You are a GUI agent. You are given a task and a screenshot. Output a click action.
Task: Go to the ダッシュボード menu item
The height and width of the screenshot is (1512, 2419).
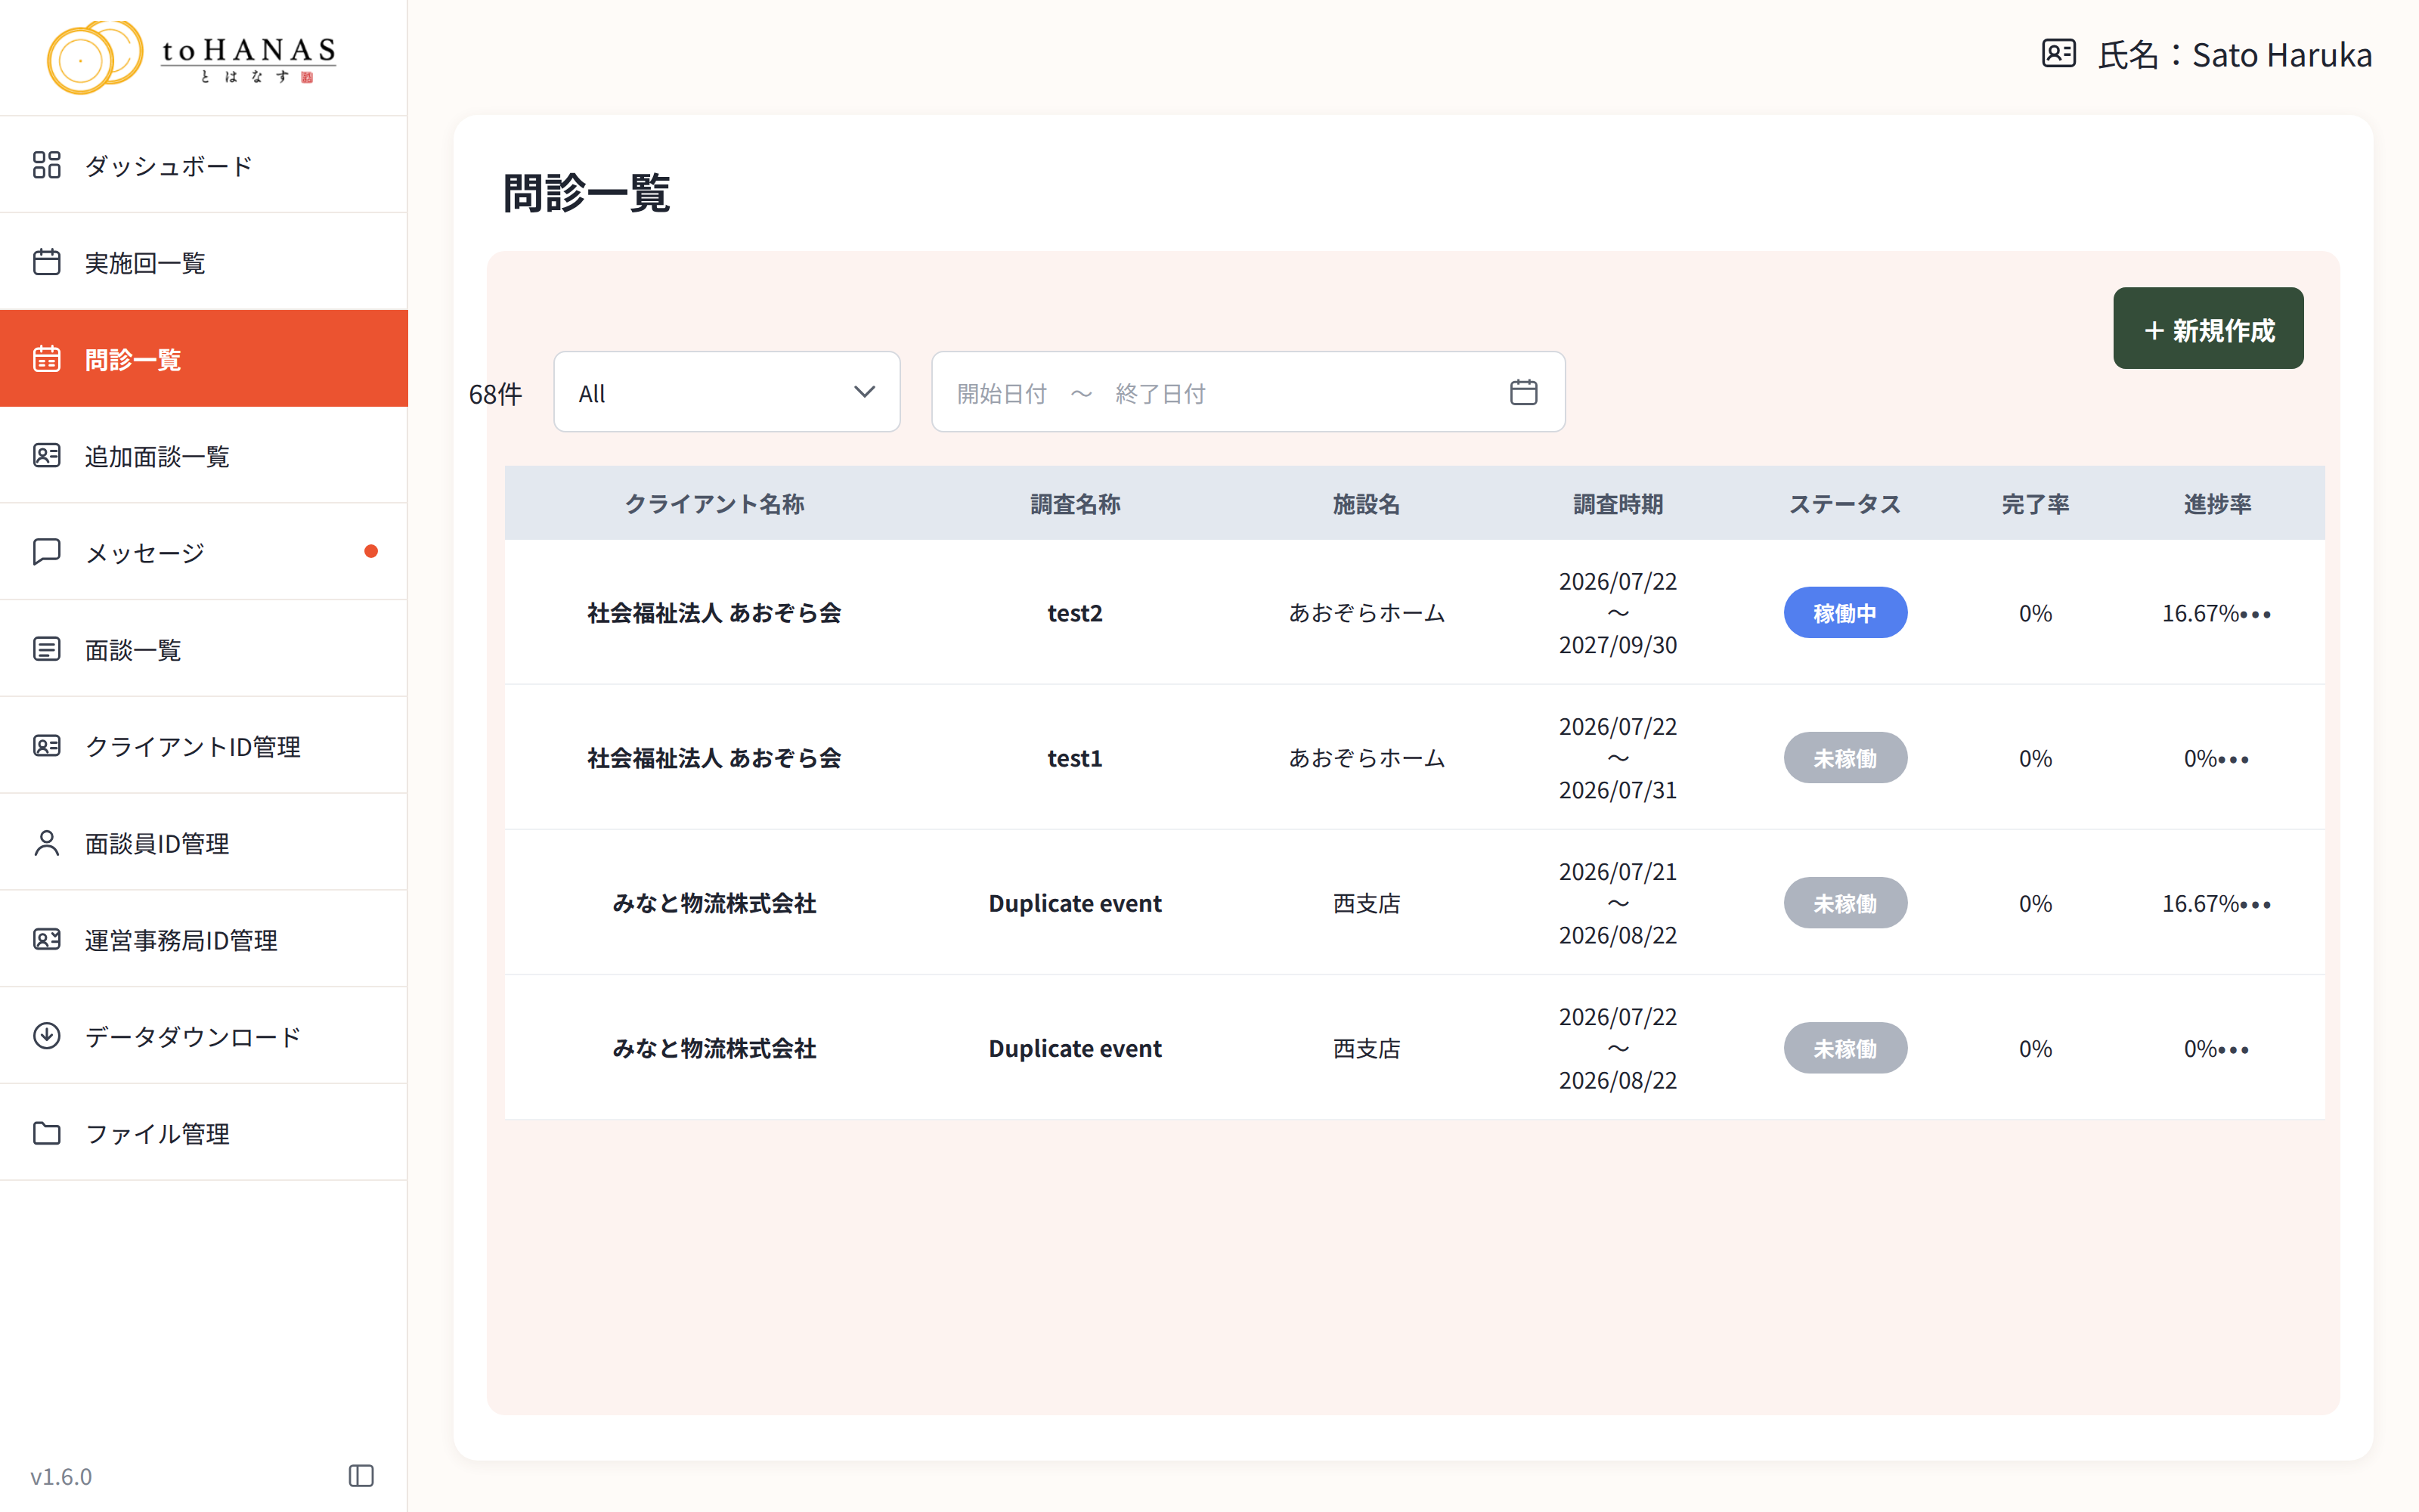pyautogui.click(x=204, y=165)
